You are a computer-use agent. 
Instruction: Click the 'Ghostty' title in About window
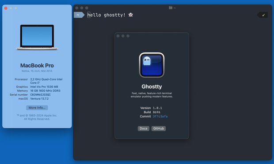152,86
